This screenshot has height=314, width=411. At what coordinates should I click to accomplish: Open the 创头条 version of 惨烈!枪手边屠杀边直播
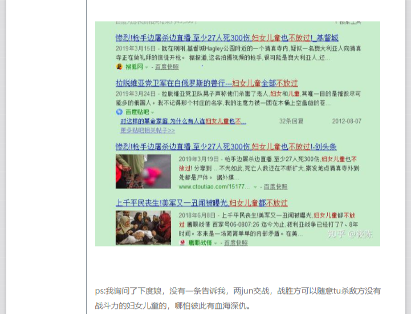pyautogui.click(x=226, y=147)
